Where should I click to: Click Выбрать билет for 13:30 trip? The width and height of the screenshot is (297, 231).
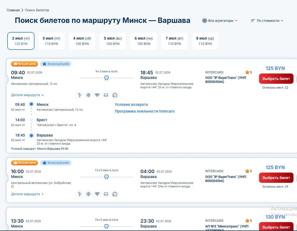pos(276,226)
